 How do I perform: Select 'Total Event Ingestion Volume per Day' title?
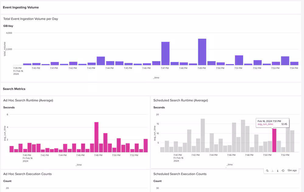click(x=31, y=19)
